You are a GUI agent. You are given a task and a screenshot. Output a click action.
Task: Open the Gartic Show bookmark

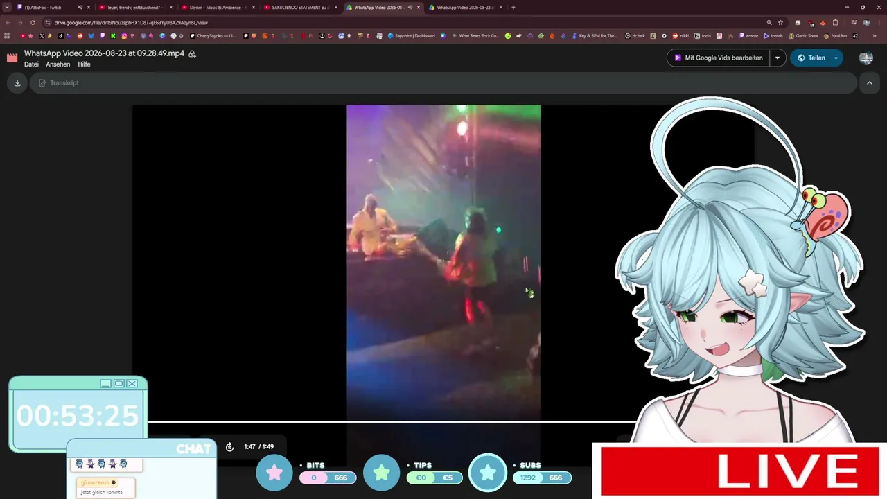coord(804,36)
